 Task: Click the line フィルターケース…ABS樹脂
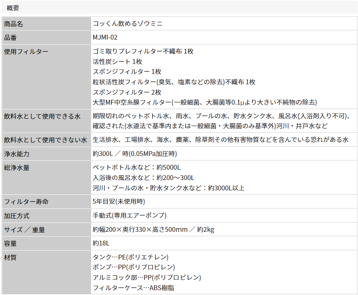(133, 288)
